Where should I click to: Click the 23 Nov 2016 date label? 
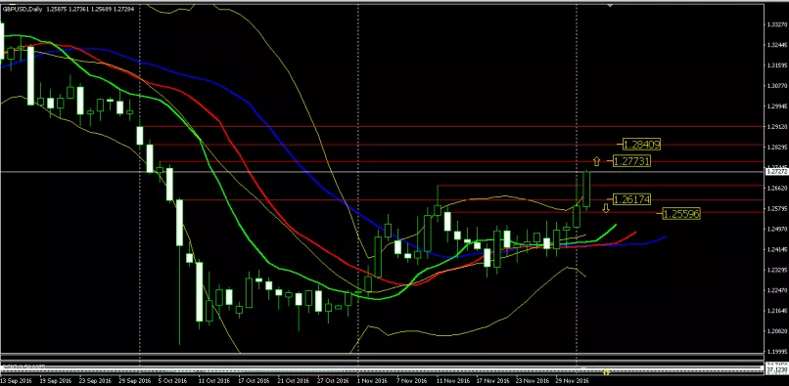pyautogui.click(x=533, y=381)
